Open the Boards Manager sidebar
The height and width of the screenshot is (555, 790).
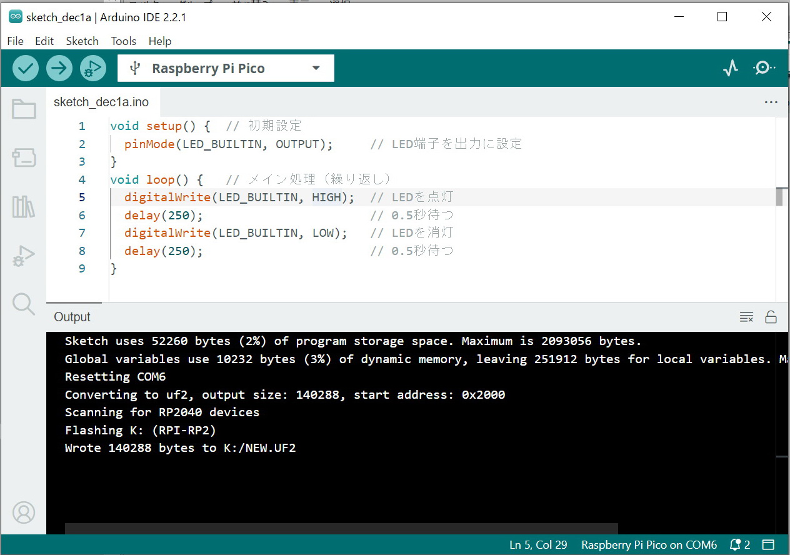click(24, 158)
